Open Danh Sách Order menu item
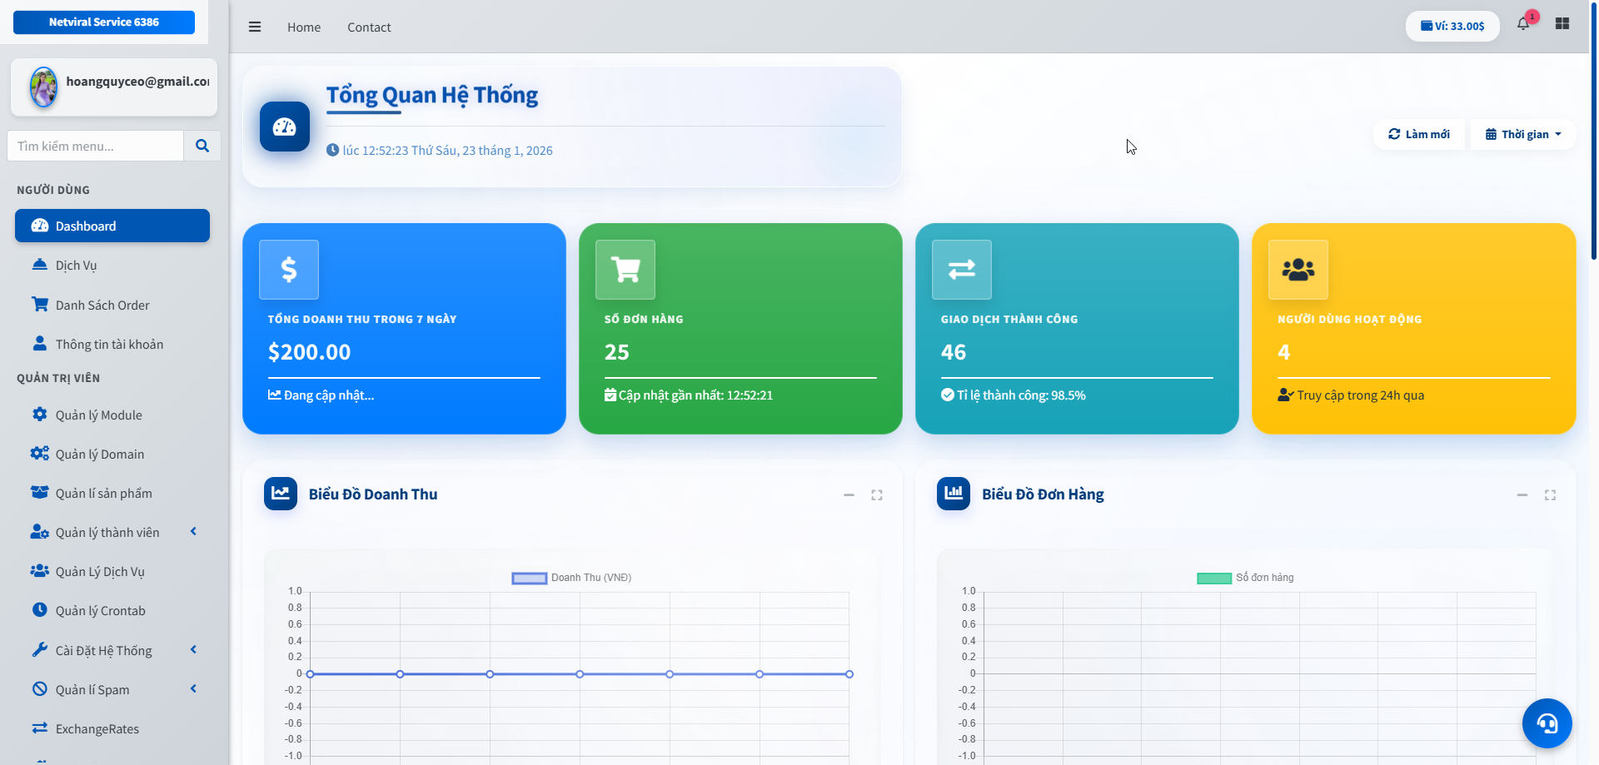1599x765 pixels. pyautogui.click(x=102, y=306)
